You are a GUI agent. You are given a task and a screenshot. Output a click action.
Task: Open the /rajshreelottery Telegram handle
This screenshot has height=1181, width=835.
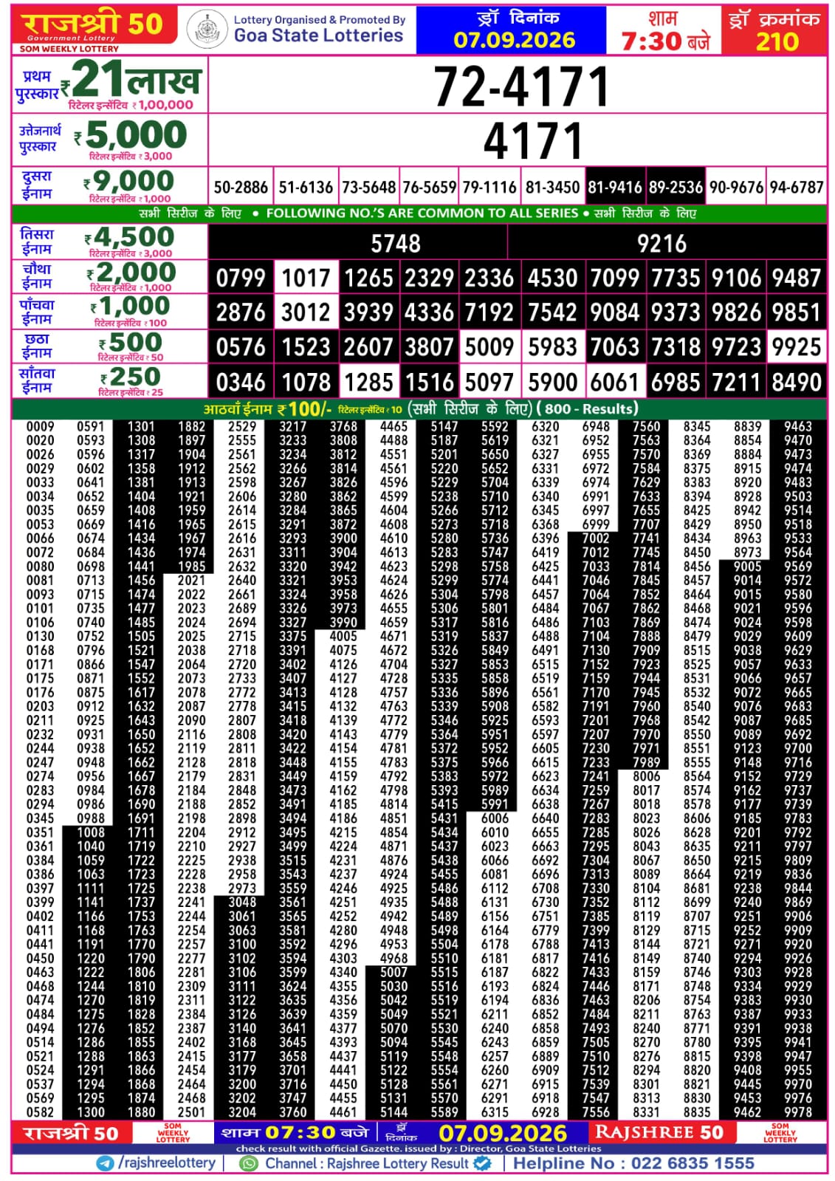pos(167,1163)
